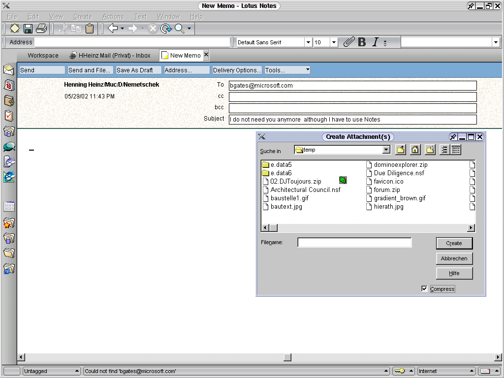
Task: Select the e.data5 folder
Action: pos(277,164)
